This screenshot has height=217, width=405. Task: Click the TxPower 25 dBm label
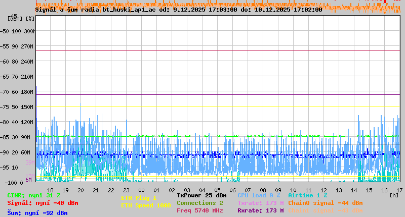click(201, 195)
